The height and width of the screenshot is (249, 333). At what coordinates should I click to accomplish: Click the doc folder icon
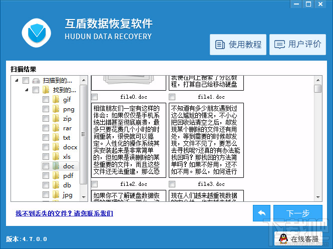56,166
